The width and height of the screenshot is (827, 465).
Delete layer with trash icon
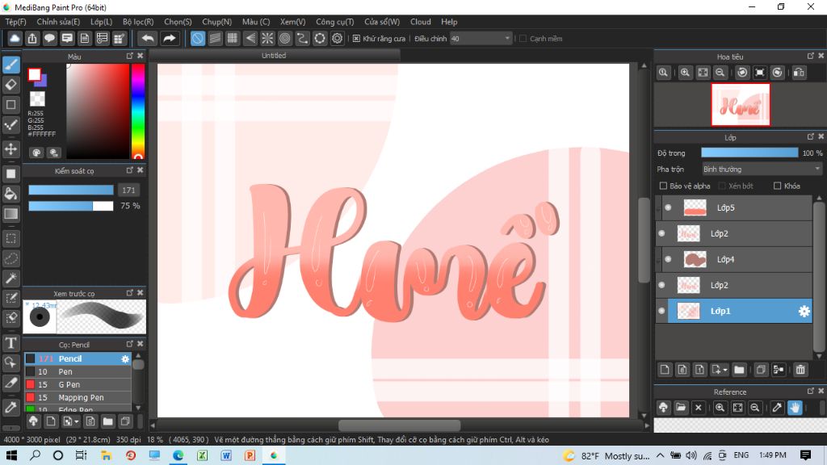(800, 370)
